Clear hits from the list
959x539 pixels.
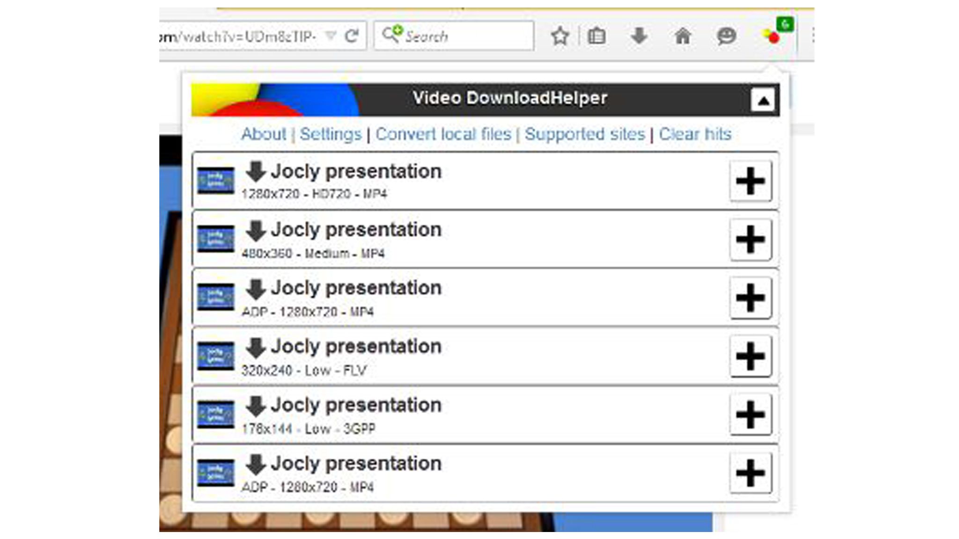pos(695,134)
